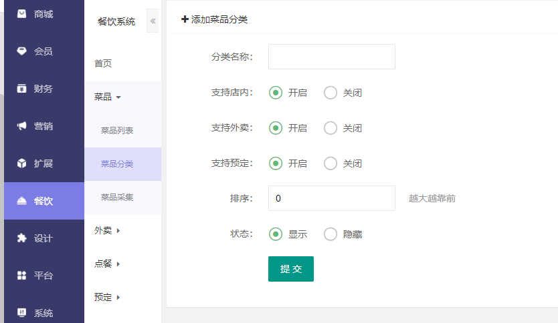Viewport: 558px width, 323px height.
Task: Choose 开启 for 支持预定
Action: click(276, 164)
